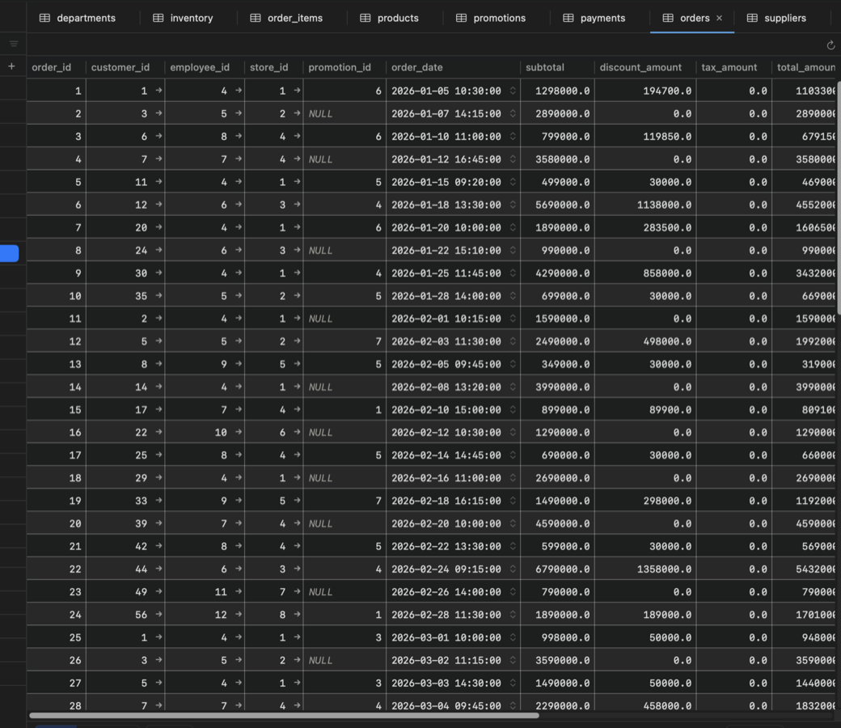
Task: Adjust date stepper for 2026-01-05 10:30:00
Action: click(513, 91)
